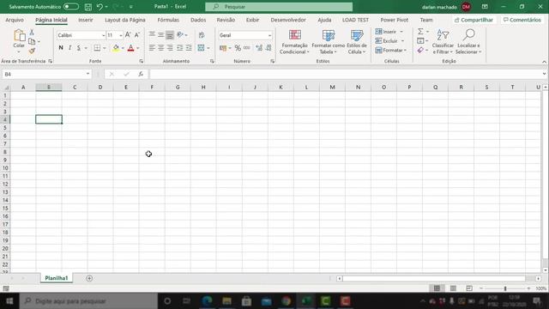Click the accounting currency format icon
Screen dimensions: 549x309
point(223,48)
